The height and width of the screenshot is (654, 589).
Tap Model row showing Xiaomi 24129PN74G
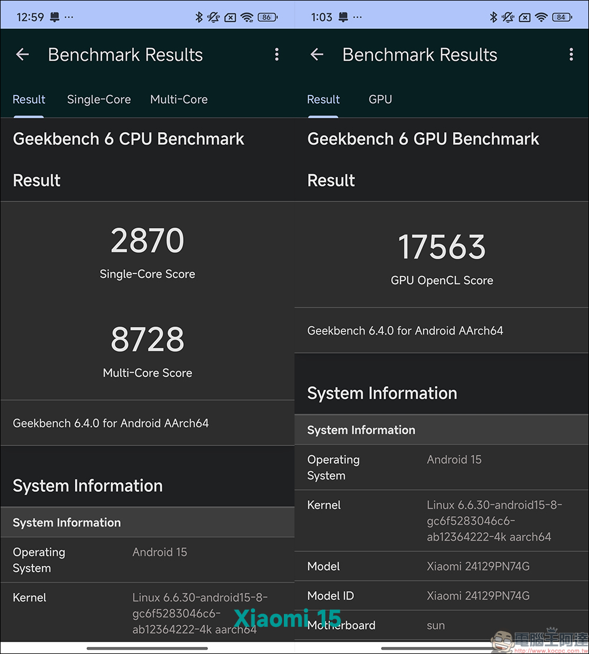pyautogui.click(x=442, y=566)
